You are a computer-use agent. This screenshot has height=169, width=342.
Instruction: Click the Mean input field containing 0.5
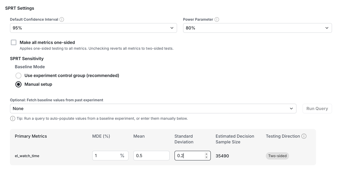click(151, 156)
